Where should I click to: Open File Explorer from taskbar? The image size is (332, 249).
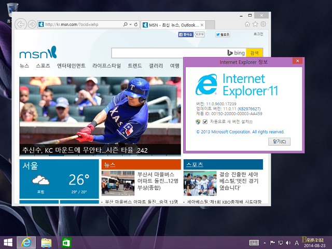(x=46, y=243)
